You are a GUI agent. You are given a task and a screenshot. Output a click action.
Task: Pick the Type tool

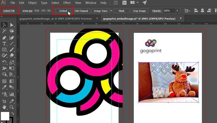(x=4, y=43)
